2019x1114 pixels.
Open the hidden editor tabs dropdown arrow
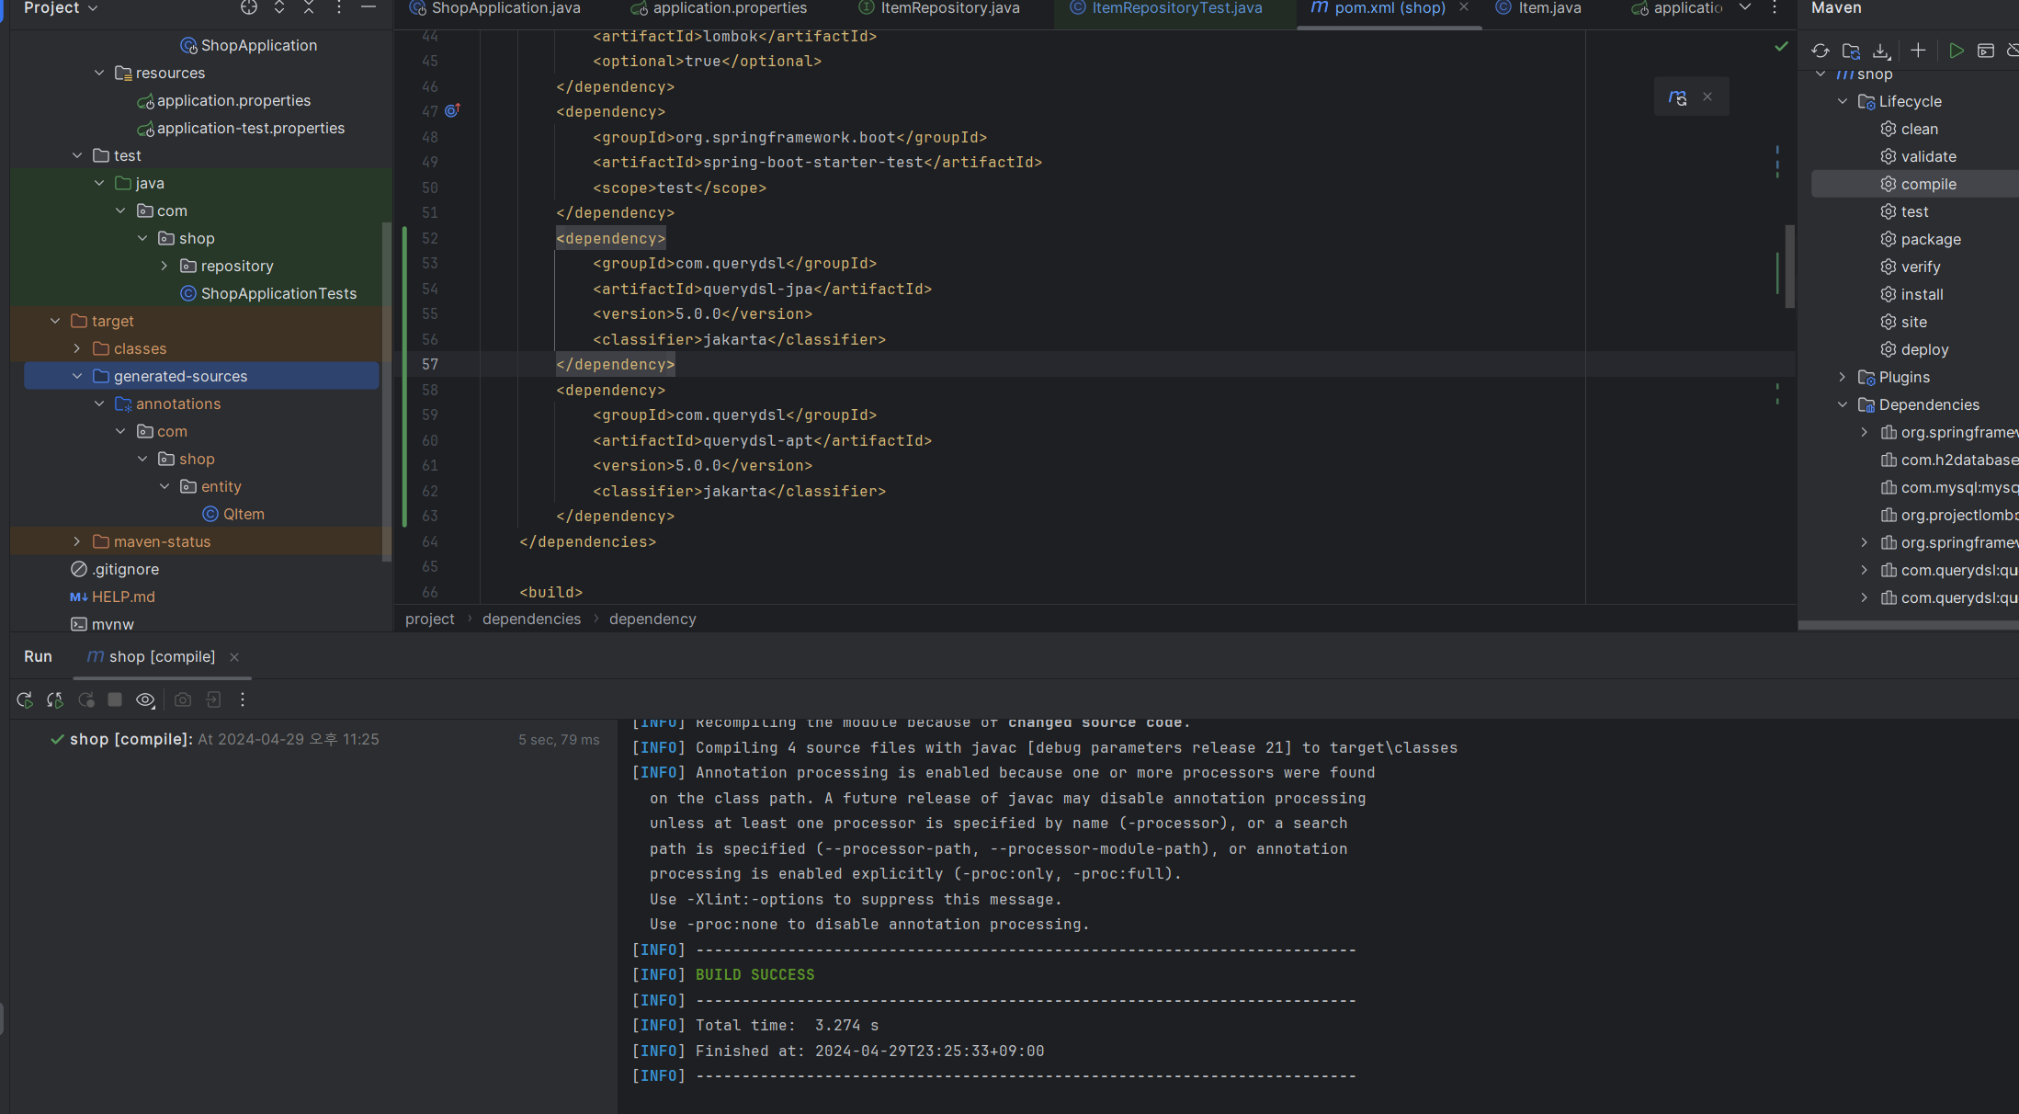point(1745,8)
